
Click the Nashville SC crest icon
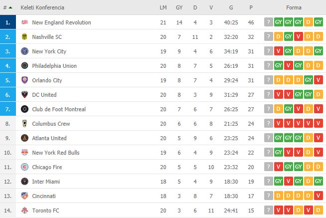pyautogui.click(x=25, y=36)
